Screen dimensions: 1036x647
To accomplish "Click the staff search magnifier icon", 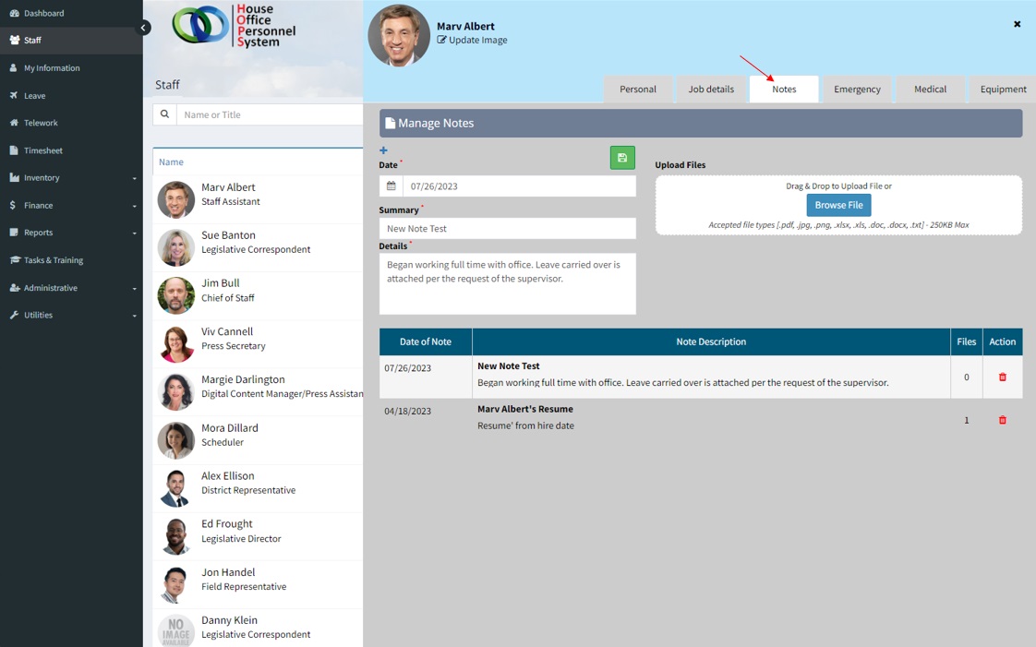I will pos(165,114).
